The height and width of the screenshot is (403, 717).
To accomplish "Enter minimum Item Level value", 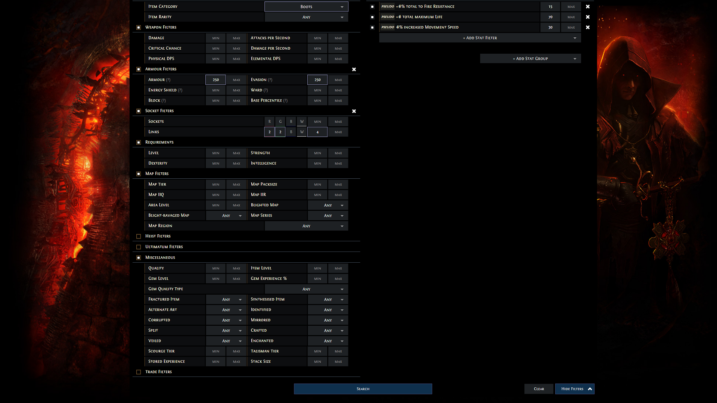I will pyautogui.click(x=317, y=268).
